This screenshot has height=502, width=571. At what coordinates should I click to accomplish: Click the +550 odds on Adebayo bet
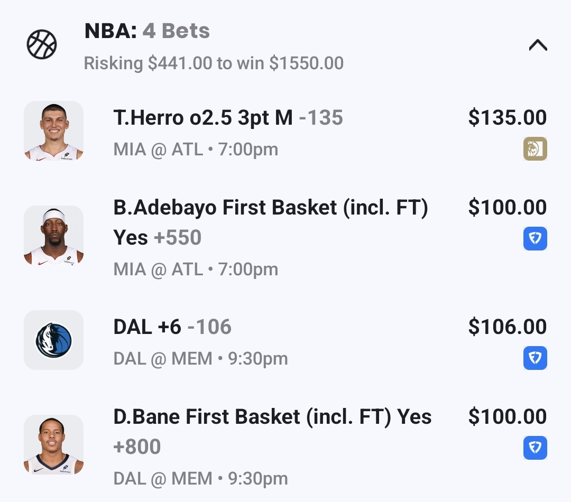(178, 238)
